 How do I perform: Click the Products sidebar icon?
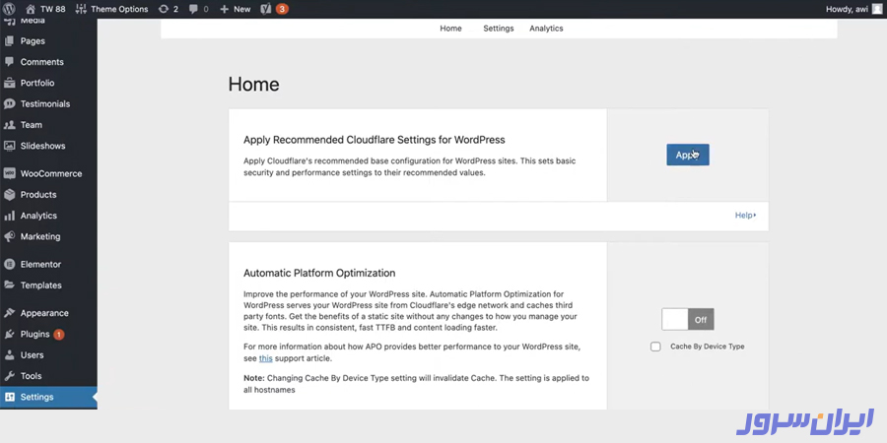tap(9, 194)
